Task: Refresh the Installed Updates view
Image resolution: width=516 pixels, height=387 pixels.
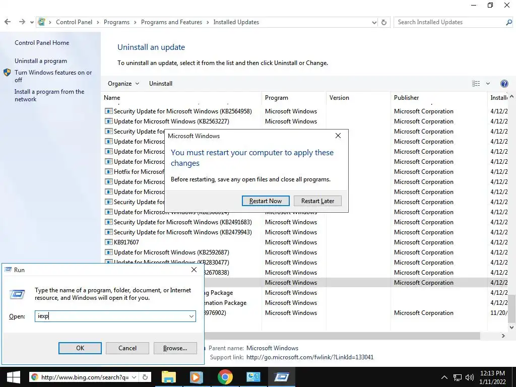Action: pos(383,22)
